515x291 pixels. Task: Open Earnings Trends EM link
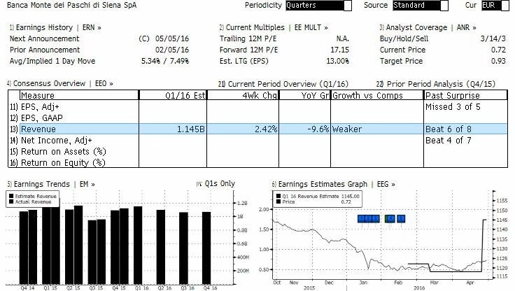[51, 184]
